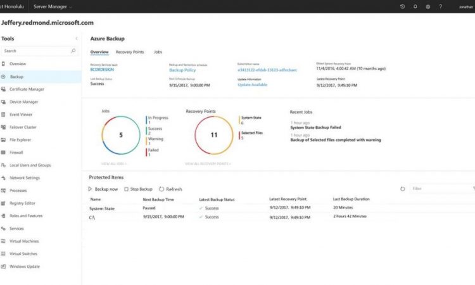Open the Overview tool icon in sidebar
The height and width of the screenshot is (285, 475).
coord(3,63)
